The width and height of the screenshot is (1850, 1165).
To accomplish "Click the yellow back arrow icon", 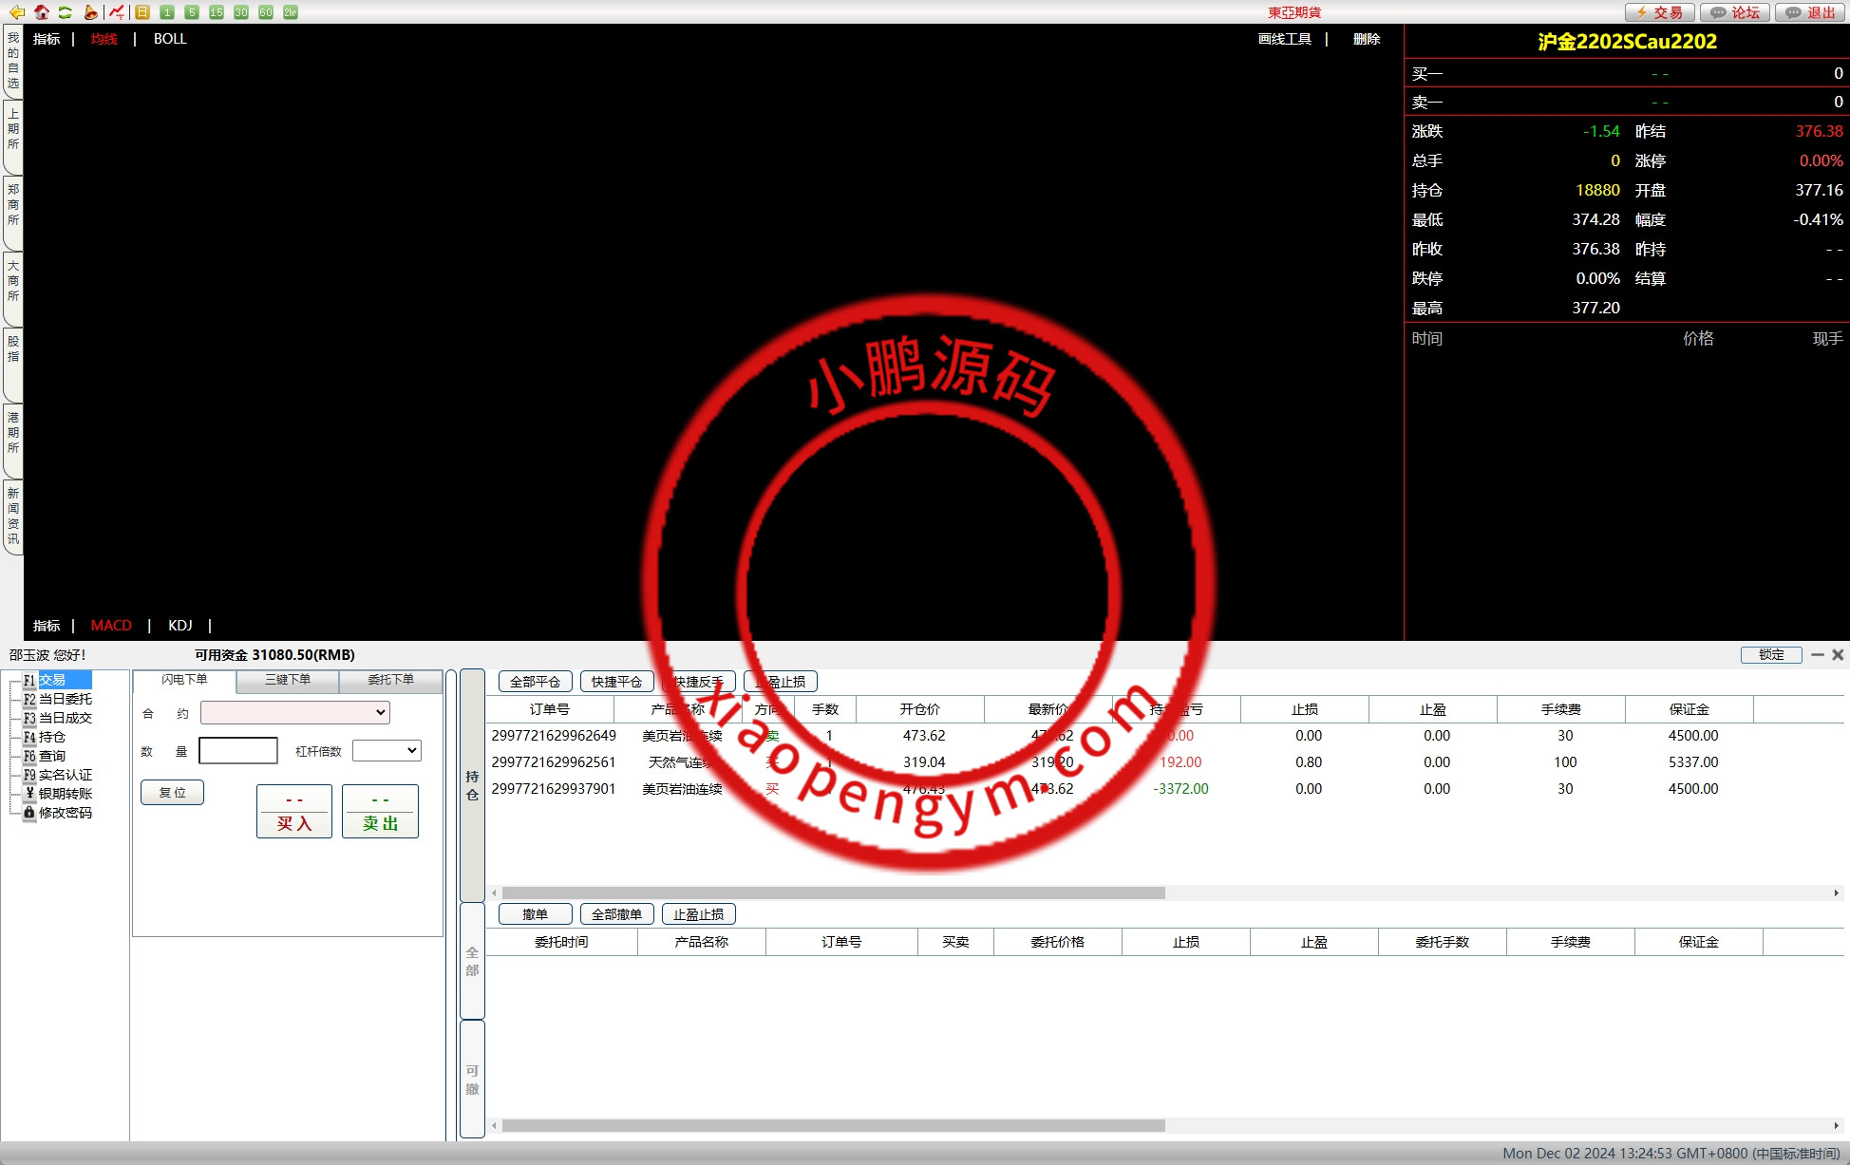I will 16,12.
